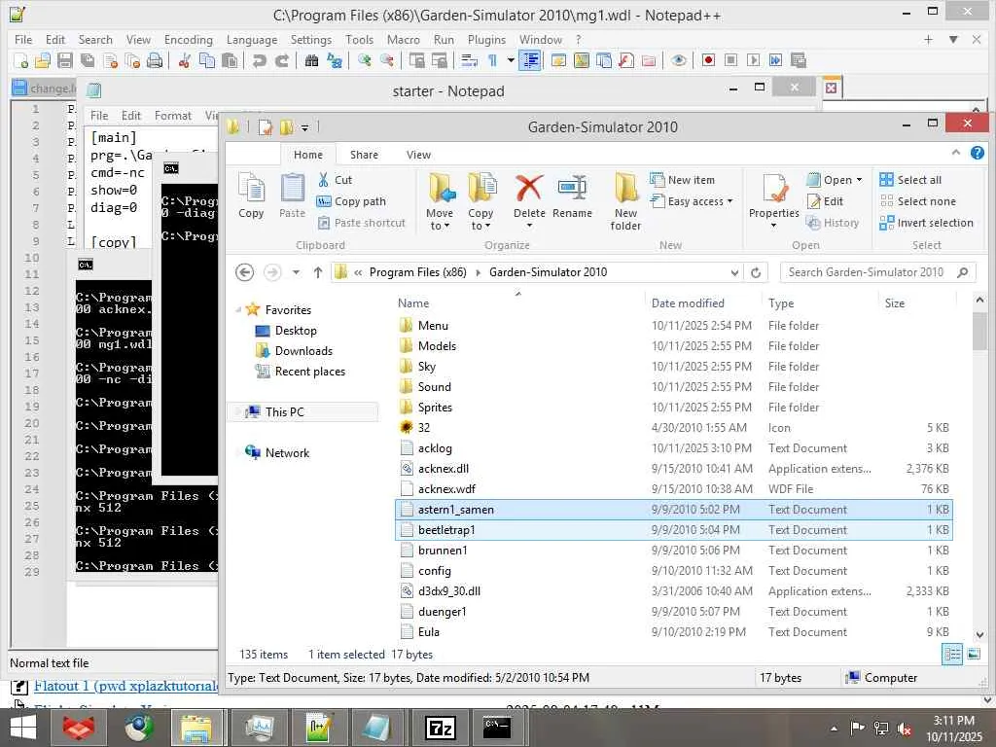Click Edit in ribbon Open group

coord(825,201)
